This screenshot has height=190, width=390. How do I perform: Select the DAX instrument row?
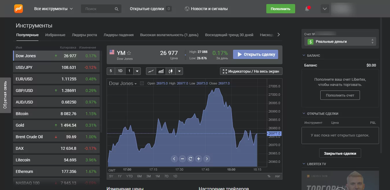56,148
